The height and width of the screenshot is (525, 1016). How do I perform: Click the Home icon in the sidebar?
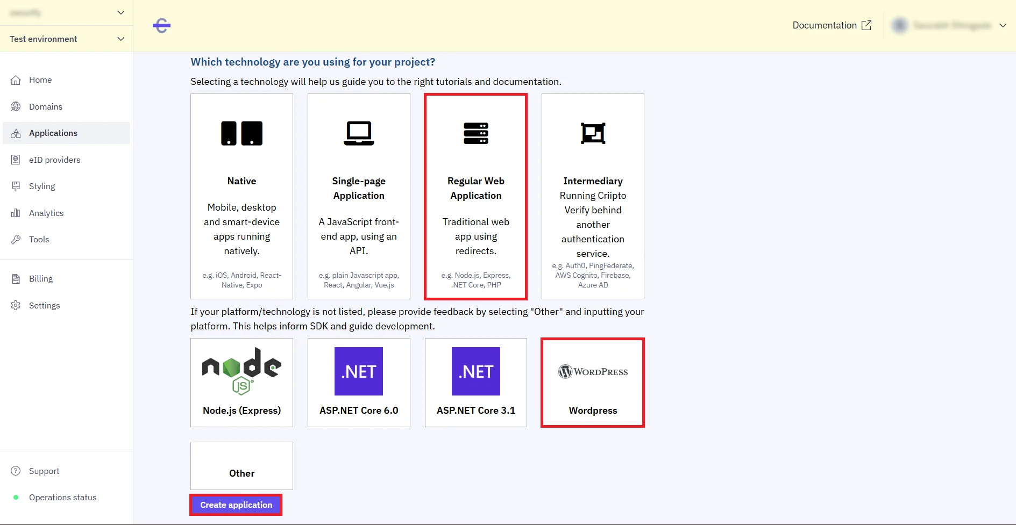16,80
